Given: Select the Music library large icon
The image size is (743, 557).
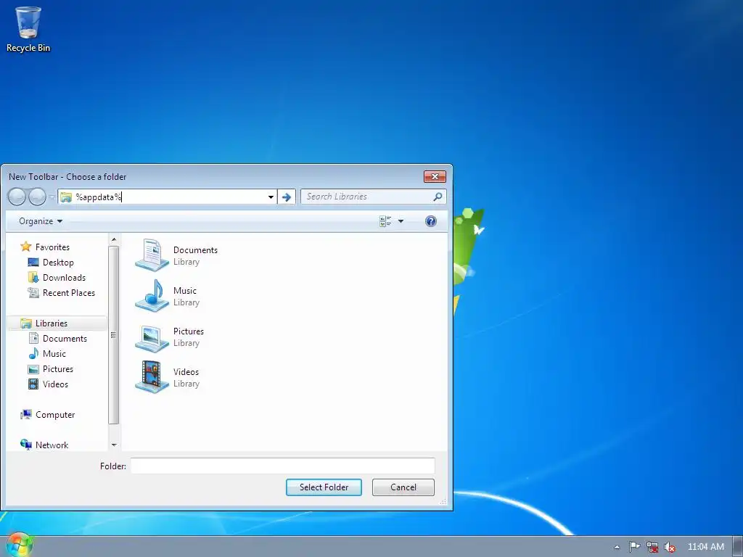Looking at the screenshot, I should pos(152,296).
